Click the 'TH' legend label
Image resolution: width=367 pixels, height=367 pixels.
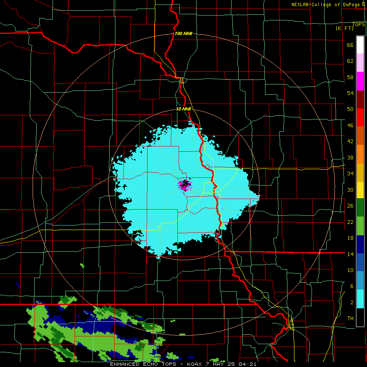pyautogui.click(x=350, y=318)
